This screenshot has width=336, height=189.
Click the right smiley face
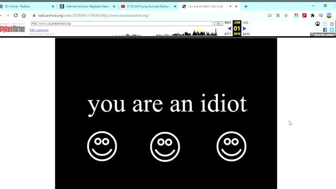tap(232, 146)
